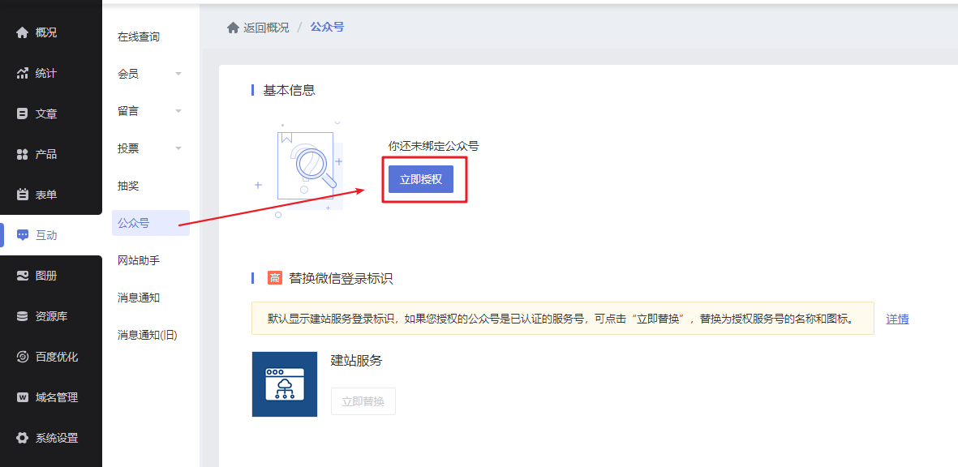This screenshot has height=467, width=958.
Task: Click 公众号 in the breadcrumb
Action: pyautogui.click(x=327, y=28)
